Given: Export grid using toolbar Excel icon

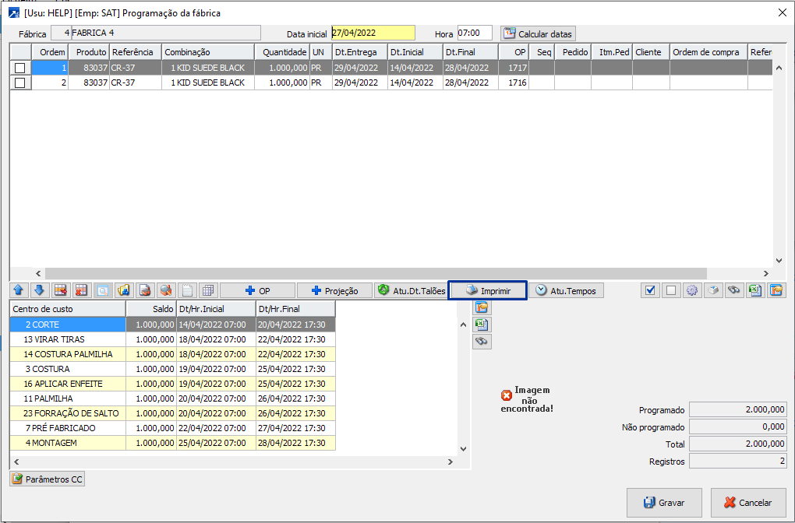Looking at the screenshot, I should pyautogui.click(x=754, y=290).
